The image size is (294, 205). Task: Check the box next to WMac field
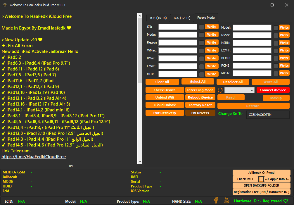click(x=202, y=51)
